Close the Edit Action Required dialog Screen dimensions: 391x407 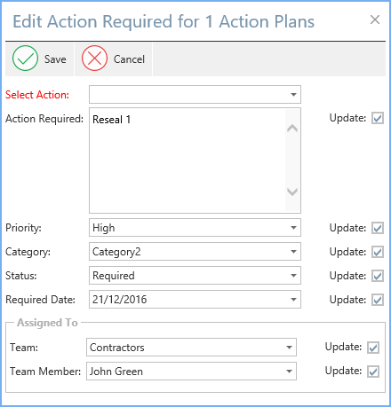[375, 20]
